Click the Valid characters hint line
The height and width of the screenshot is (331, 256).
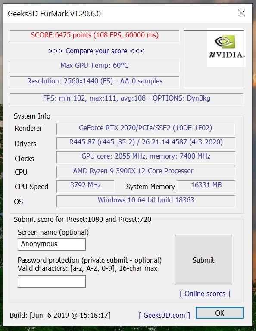pos(87,269)
